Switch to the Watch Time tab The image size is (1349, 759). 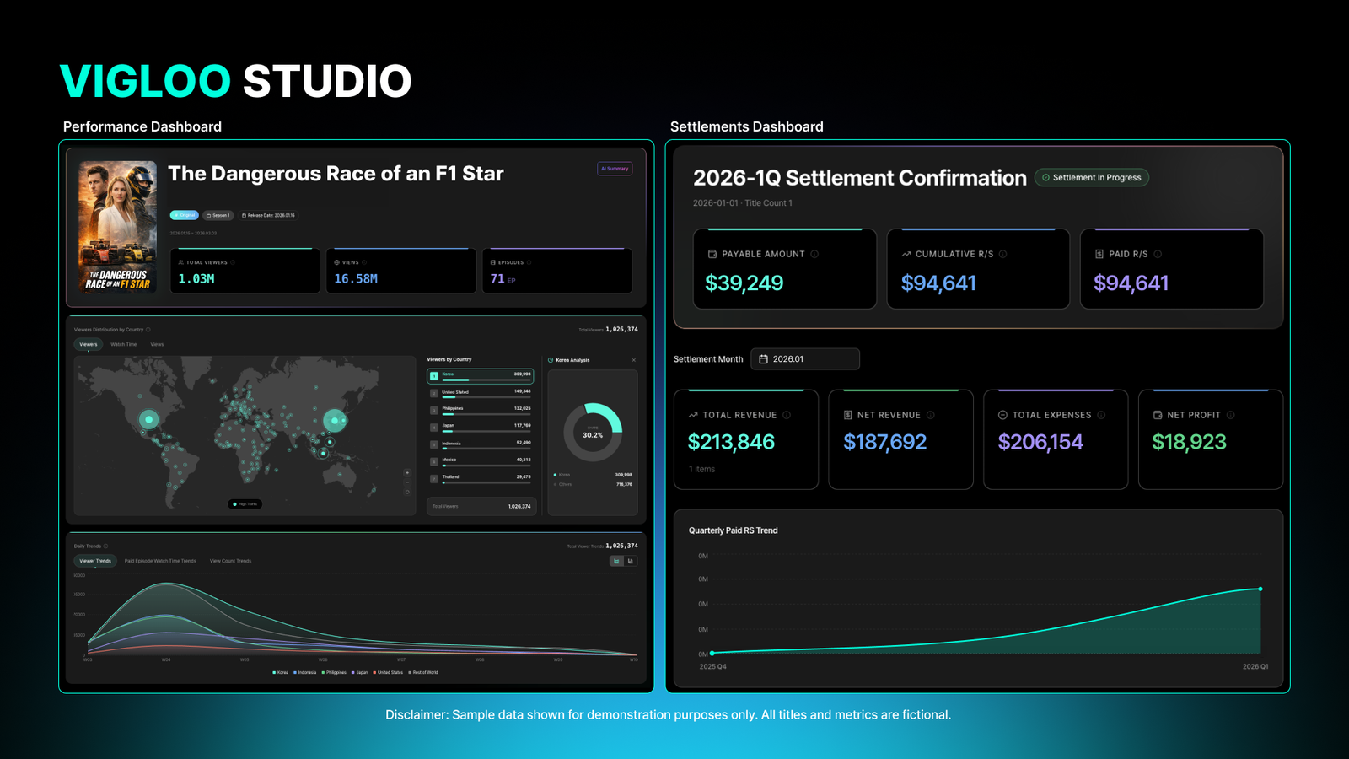(x=123, y=344)
